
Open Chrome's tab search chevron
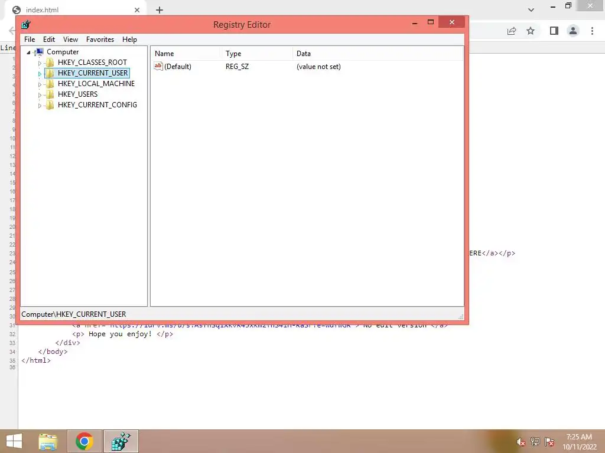(531, 10)
